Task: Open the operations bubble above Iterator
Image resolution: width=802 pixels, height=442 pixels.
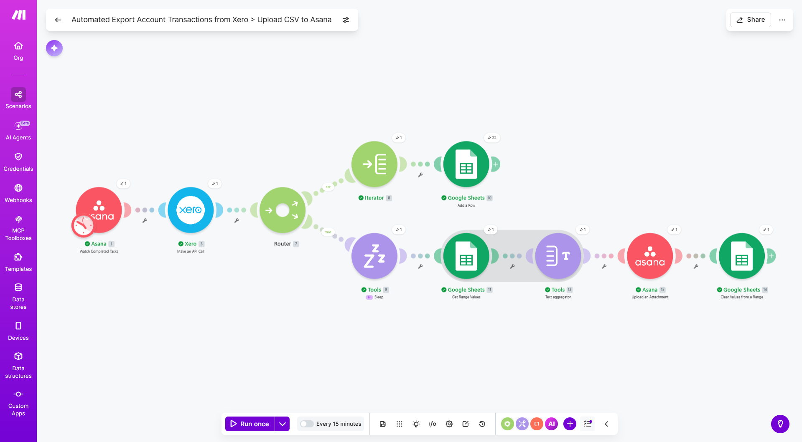Action: click(399, 138)
